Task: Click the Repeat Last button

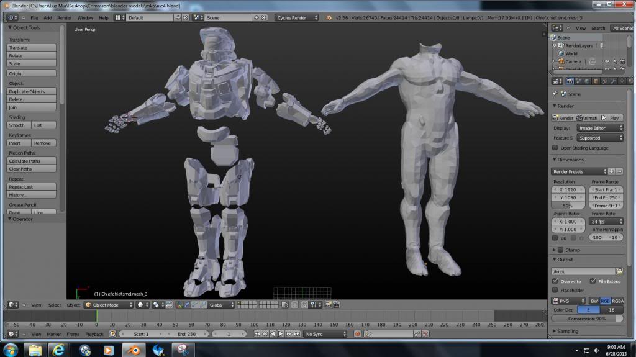Action: [31, 187]
